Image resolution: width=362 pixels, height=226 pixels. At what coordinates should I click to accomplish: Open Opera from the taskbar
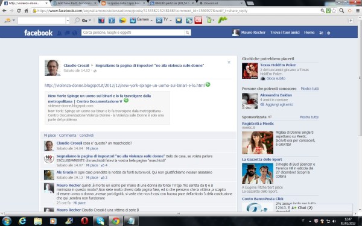tap(84, 221)
